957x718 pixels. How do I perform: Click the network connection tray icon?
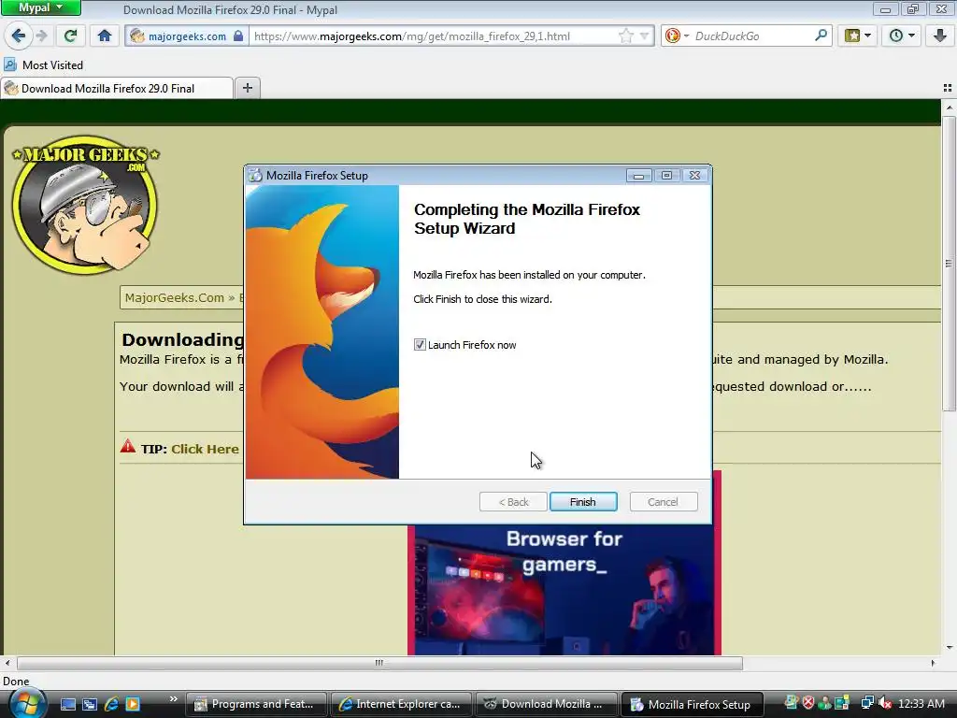866,703
